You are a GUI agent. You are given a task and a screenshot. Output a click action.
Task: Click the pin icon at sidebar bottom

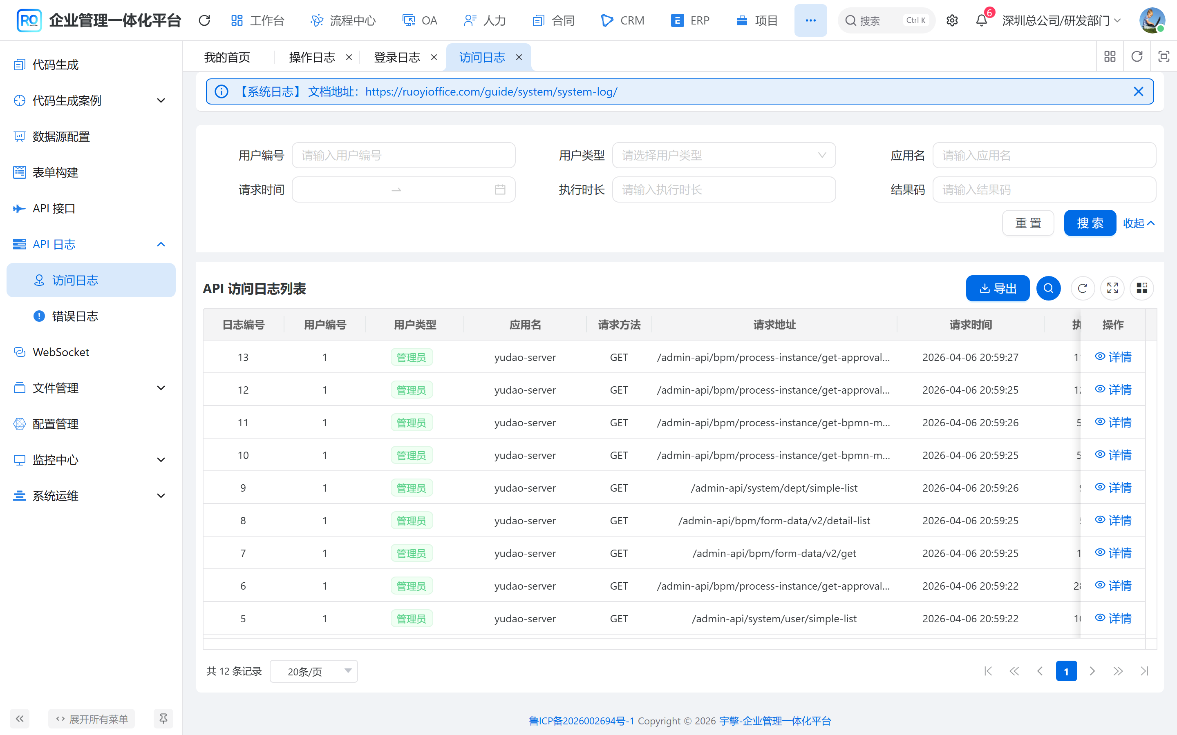click(x=163, y=719)
